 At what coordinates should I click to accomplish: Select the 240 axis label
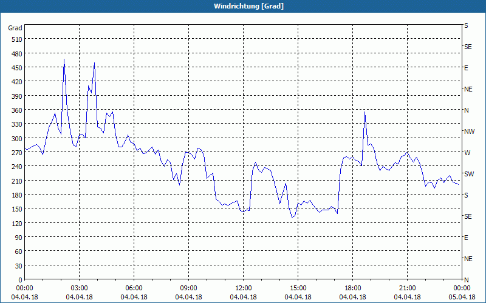tap(17, 166)
